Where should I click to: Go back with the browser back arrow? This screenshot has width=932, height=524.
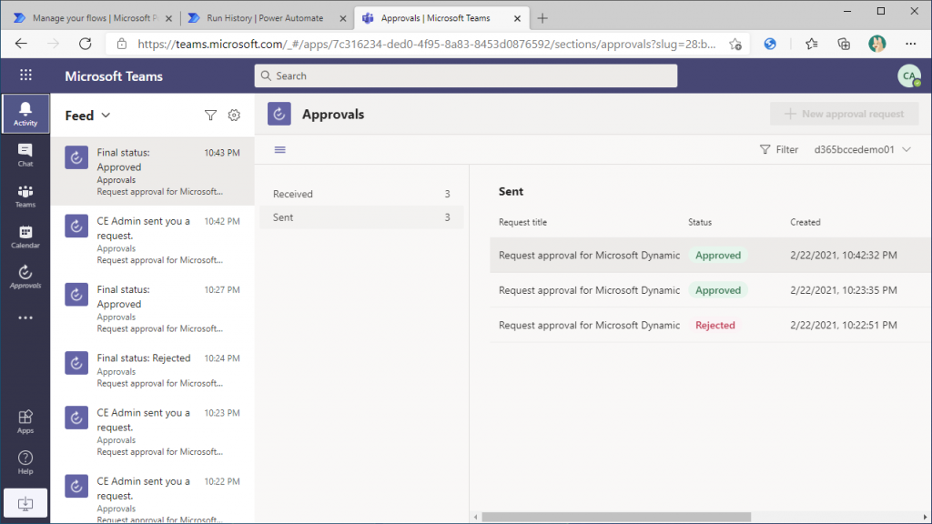click(x=22, y=44)
